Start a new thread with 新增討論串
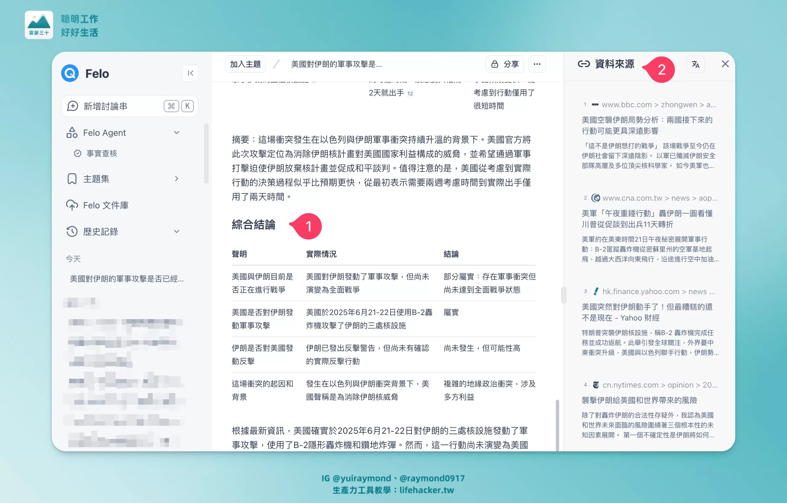This screenshot has width=787, height=503. point(130,106)
